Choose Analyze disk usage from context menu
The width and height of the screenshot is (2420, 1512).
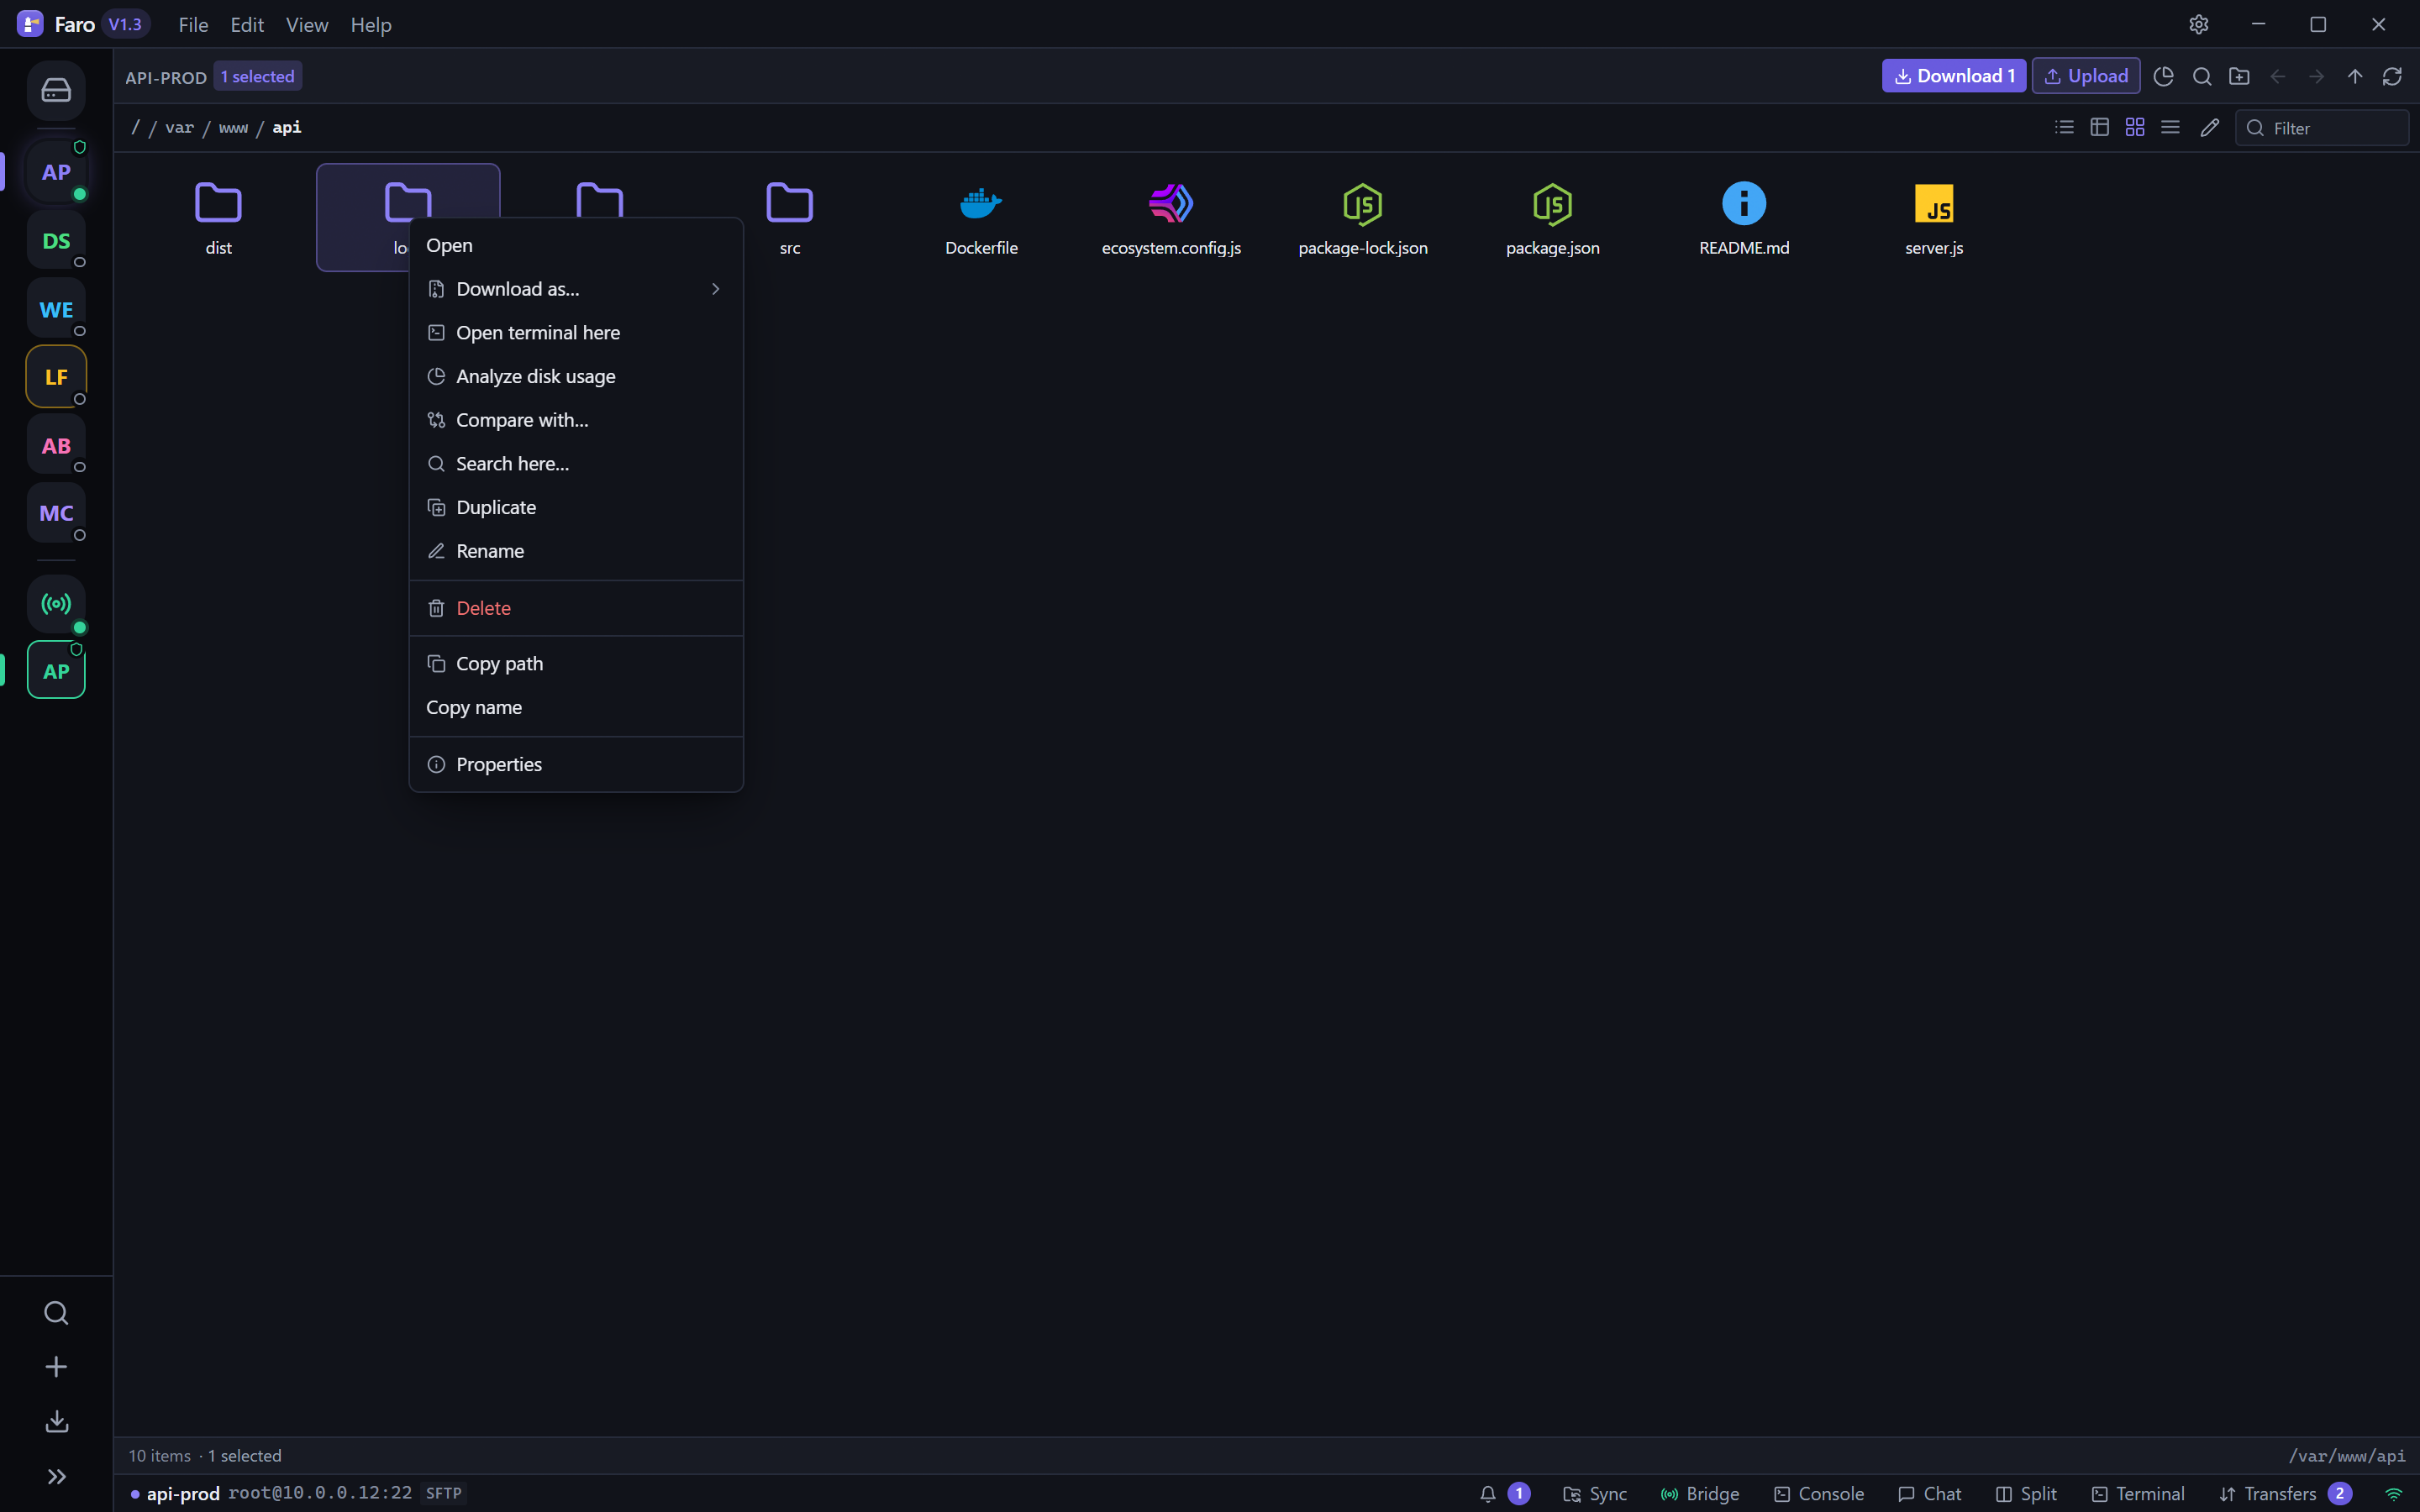576,376
